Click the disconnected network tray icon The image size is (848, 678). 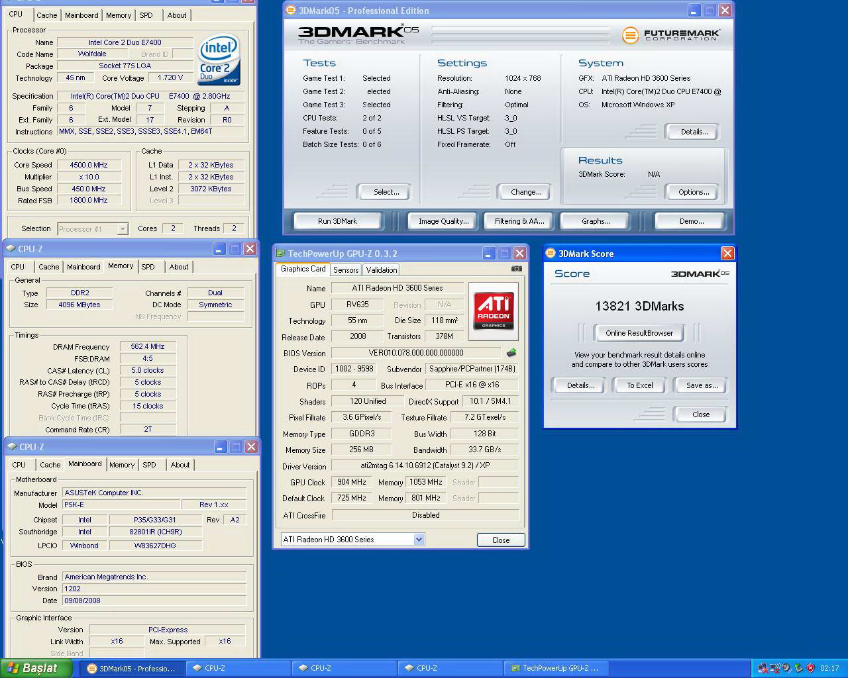763,668
